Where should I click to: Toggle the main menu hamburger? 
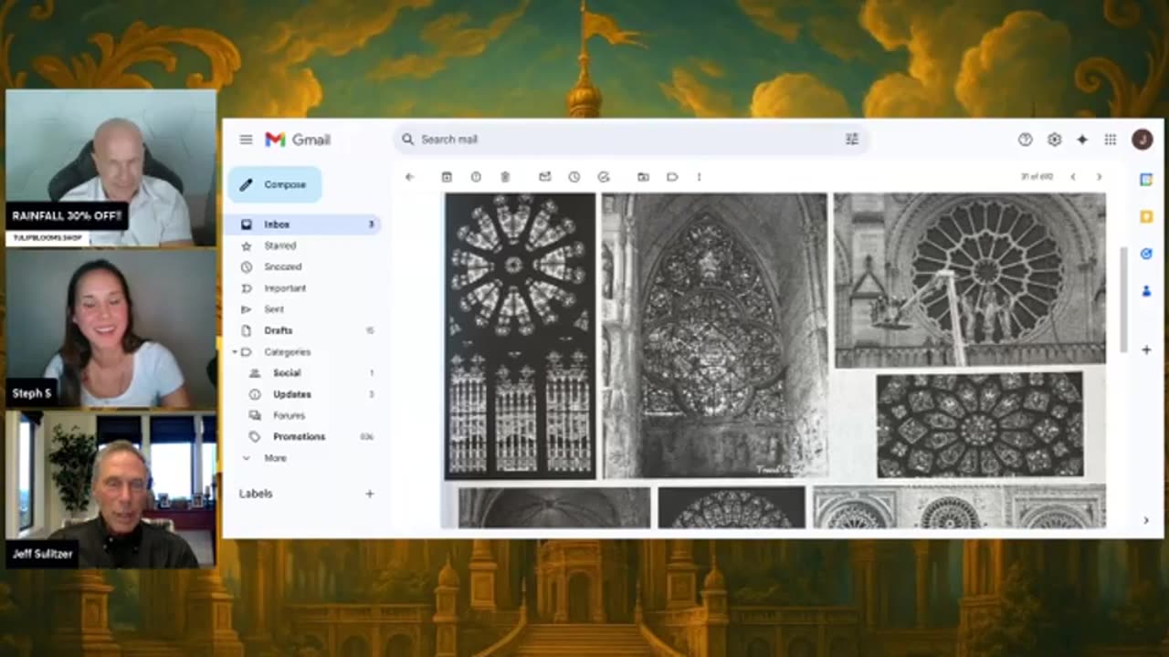[246, 140]
